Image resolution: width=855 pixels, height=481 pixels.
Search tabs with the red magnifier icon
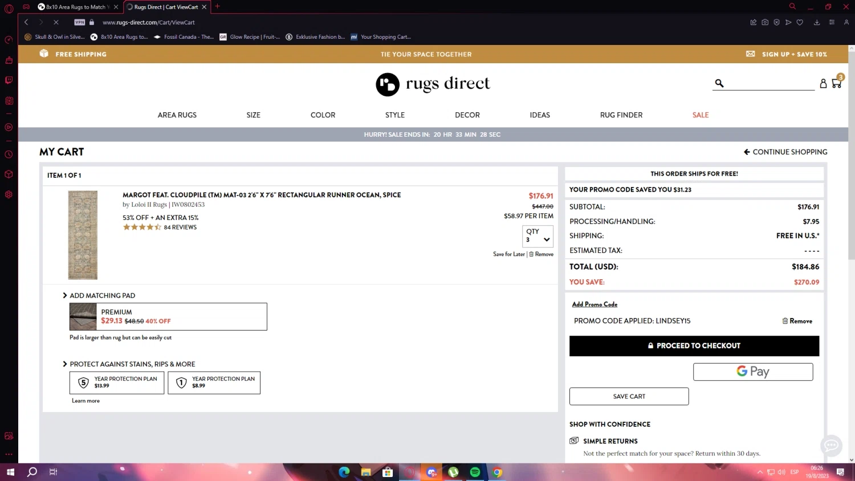[x=792, y=6]
